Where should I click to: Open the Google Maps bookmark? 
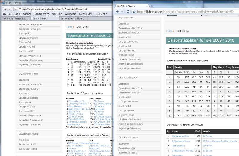41,14
